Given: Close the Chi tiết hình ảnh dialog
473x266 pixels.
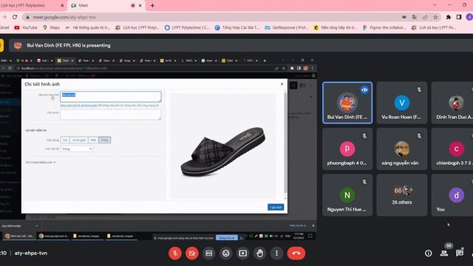Looking at the screenshot, I should (x=282, y=83).
